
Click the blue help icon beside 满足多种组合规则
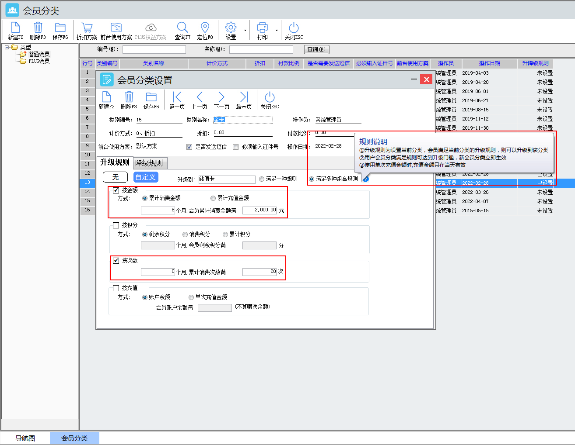366,179
